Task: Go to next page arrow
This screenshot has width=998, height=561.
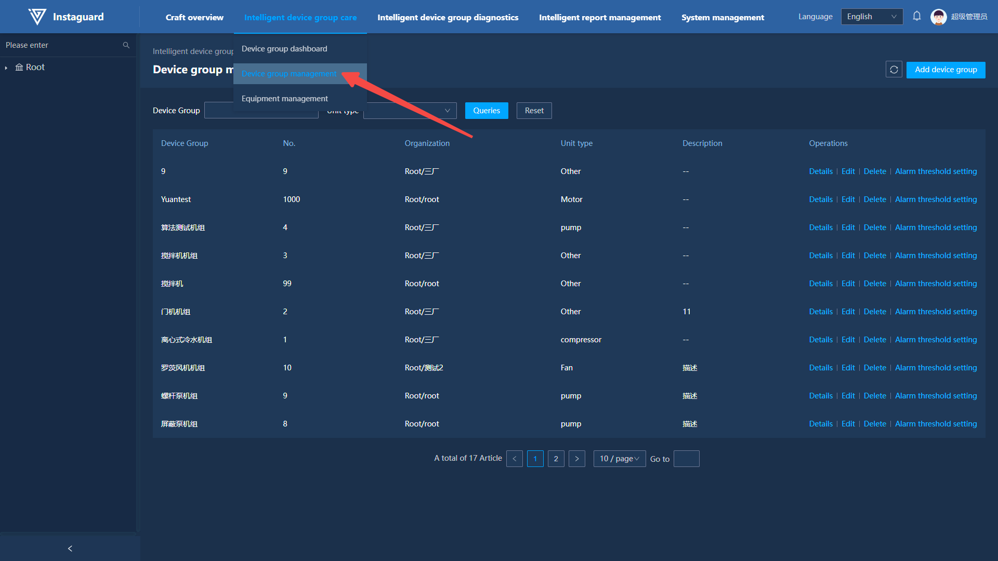Action: coord(577,459)
